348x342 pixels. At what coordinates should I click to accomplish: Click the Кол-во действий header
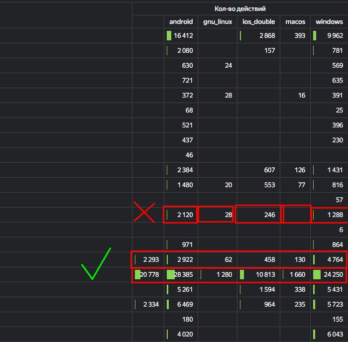(240, 9)
